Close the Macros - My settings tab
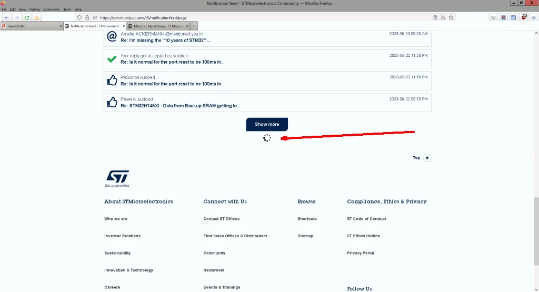The height and width of the screenshot is (292, 539). (187, 26)
